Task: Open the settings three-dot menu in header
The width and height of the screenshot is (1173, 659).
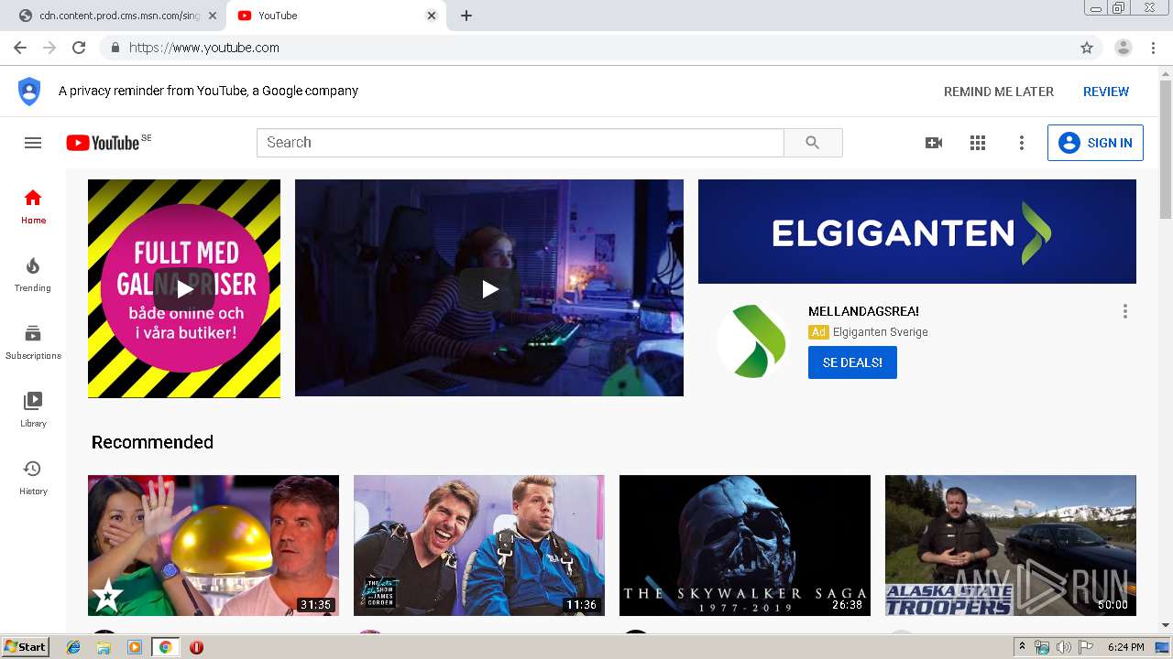Action: pyautogui.click(x=1022, y=143)
